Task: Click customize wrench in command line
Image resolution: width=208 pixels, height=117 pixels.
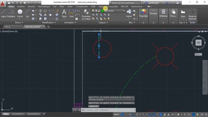Action: [79, 110]
